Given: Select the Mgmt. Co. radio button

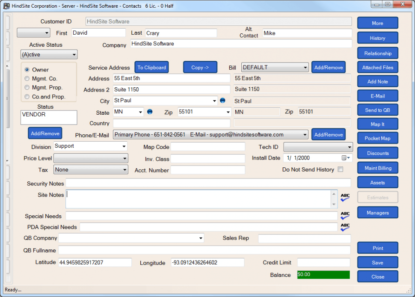Looking at the screenshot, I should pos(27,78).
